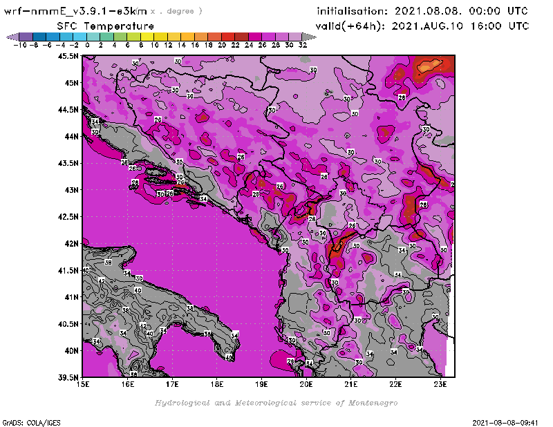This screenshot has width=553, height=427.
Task: Pick the 28 to 30 legend swatch
Action: [x=282, y=37]
